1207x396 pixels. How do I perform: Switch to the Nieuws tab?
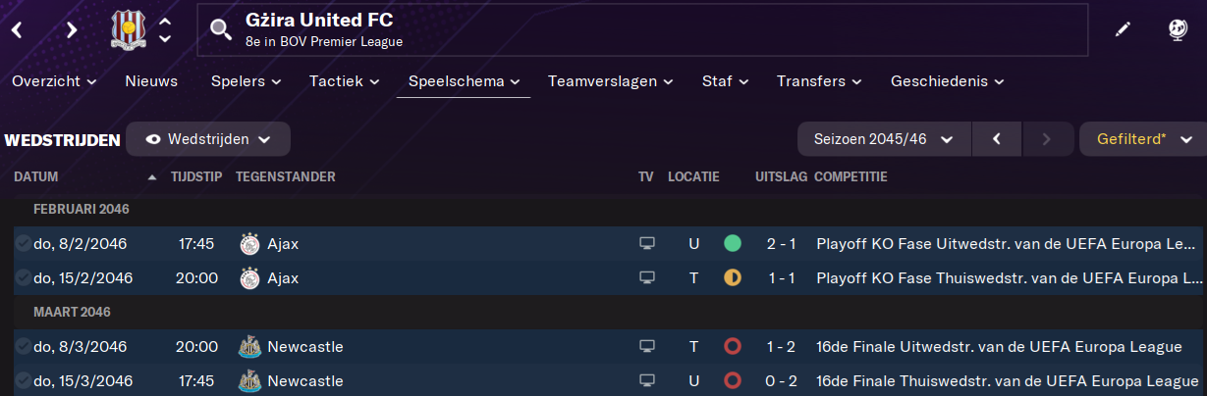(151, 81)
